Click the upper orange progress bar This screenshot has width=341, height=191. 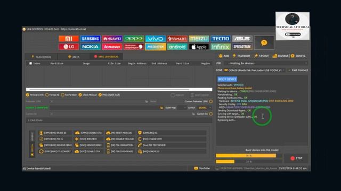[249, 155]
